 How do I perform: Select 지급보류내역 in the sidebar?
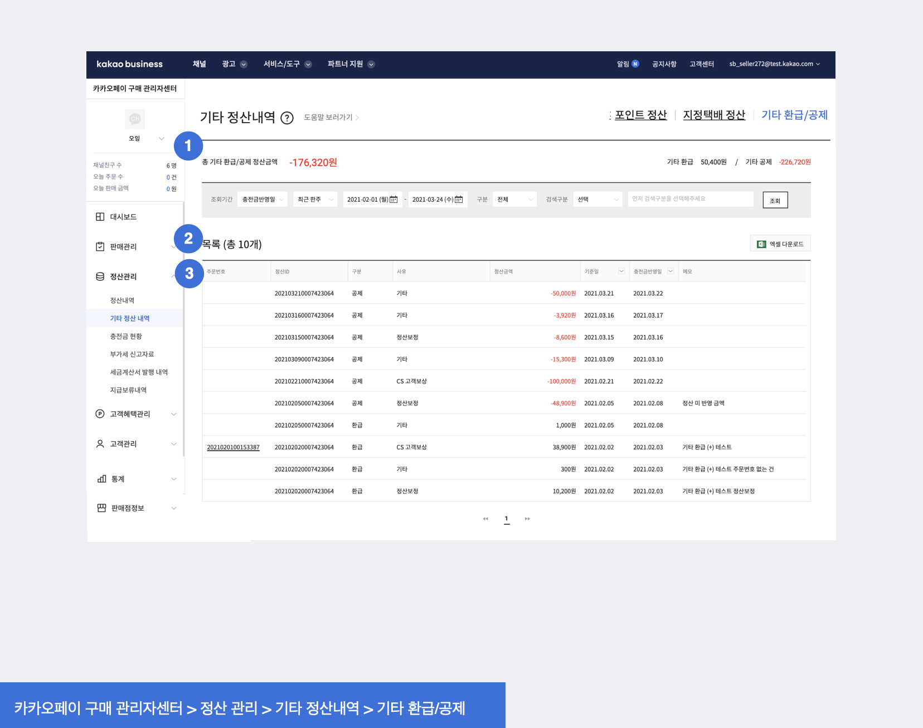(x=128, y=390)
